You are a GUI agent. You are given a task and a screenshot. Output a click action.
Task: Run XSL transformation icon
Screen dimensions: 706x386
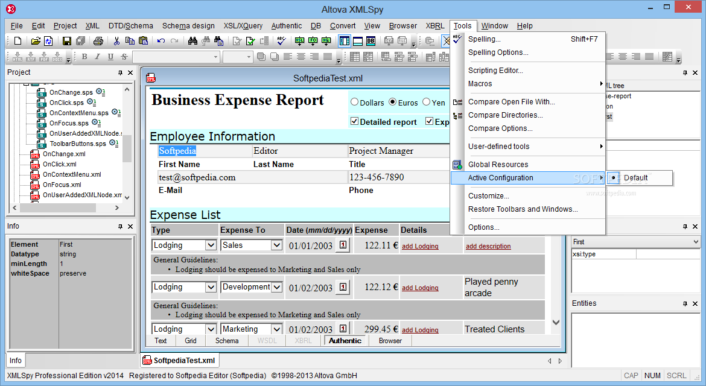click(x=299, y=42)
